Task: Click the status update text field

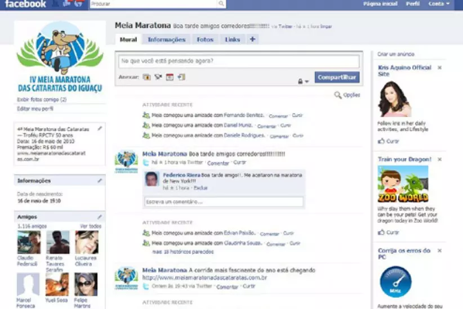Action: tap(239, 61)
